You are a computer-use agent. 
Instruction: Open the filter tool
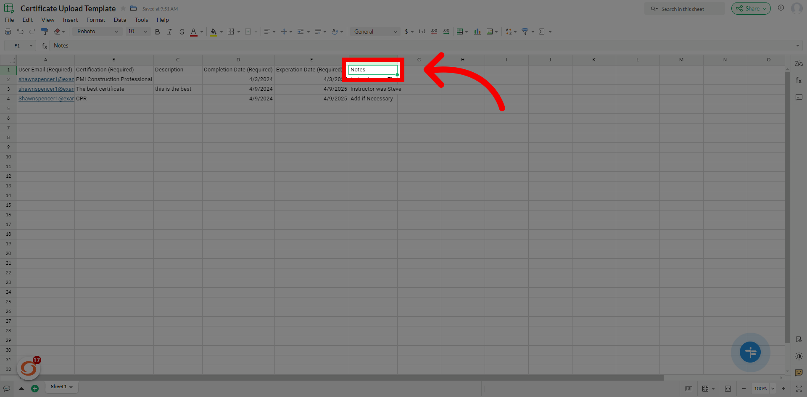coord(525,32)
